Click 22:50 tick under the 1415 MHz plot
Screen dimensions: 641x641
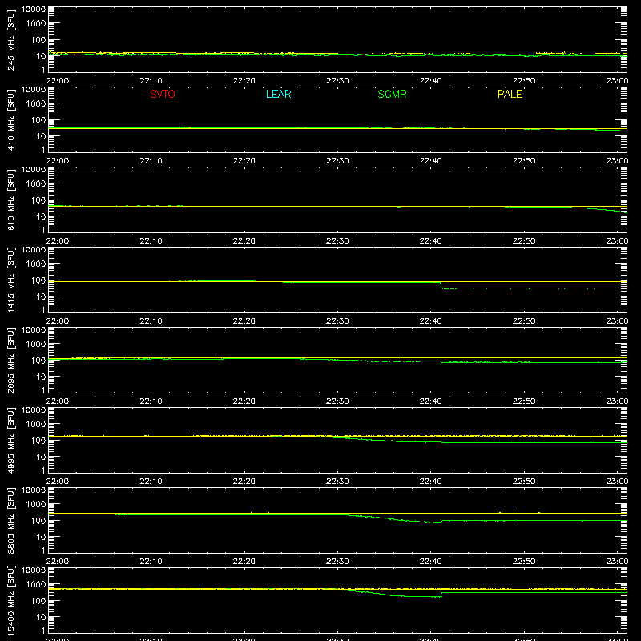click(x=524, y=321)
